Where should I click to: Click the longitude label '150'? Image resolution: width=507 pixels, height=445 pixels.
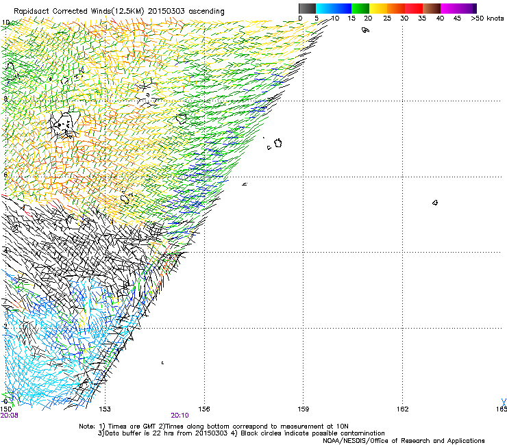tap(6, 409)
